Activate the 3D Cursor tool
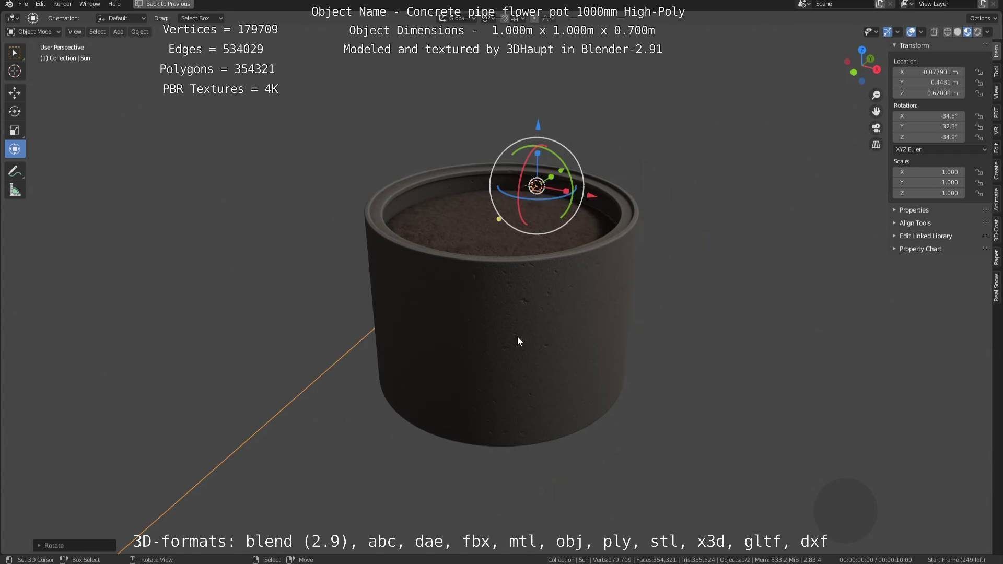Image resolution: width=1003 pixels, height=564 pixels. (x=15, y=71)
